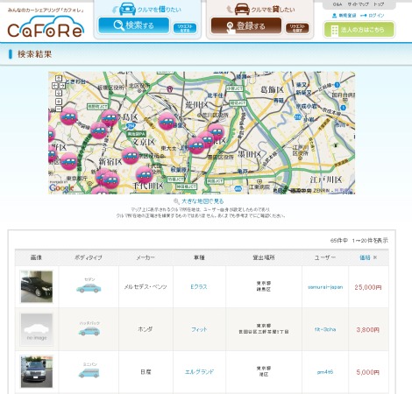Open the no image placeholder for フィット
The width and height of the screenshot is (412, 394).
coord(37,329)
